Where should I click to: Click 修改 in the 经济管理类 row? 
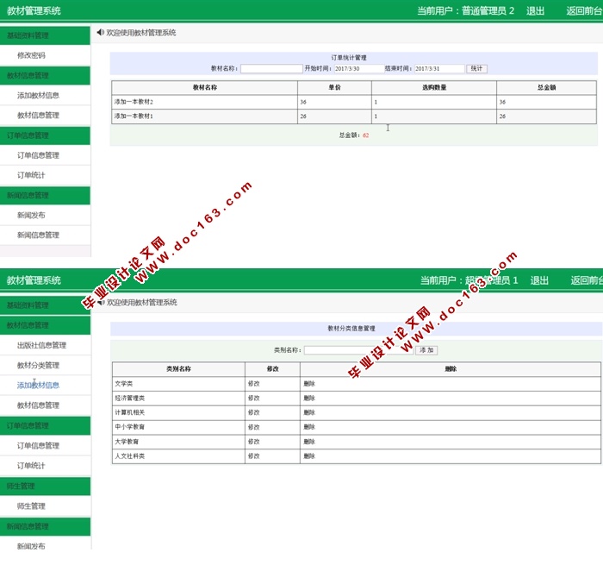click(254, 398)
